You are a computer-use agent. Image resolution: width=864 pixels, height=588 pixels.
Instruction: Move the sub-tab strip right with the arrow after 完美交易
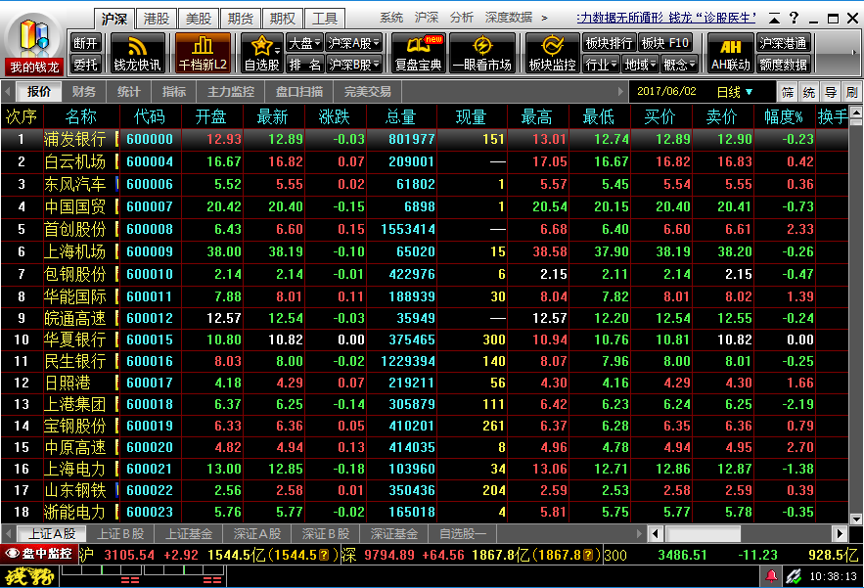click(x=620, y=92)
